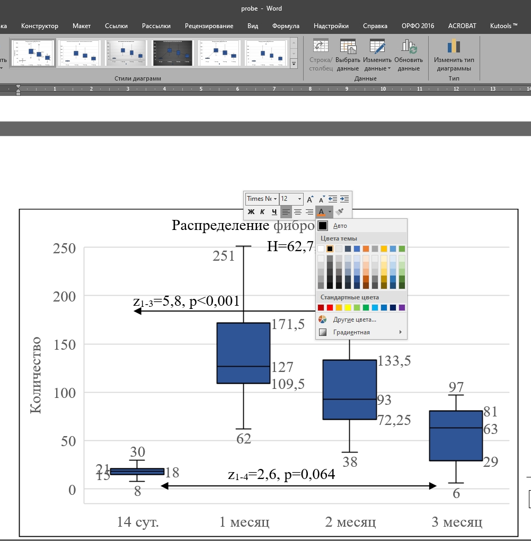Expand the font color dropdown arrow
Screen dimensions: 531x541
[330, 212]
